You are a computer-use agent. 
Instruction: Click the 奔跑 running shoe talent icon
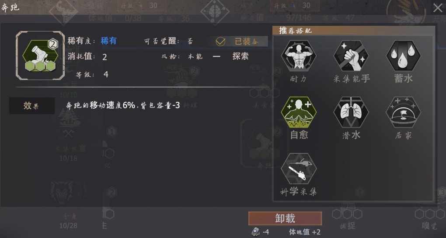pos(40,55)
